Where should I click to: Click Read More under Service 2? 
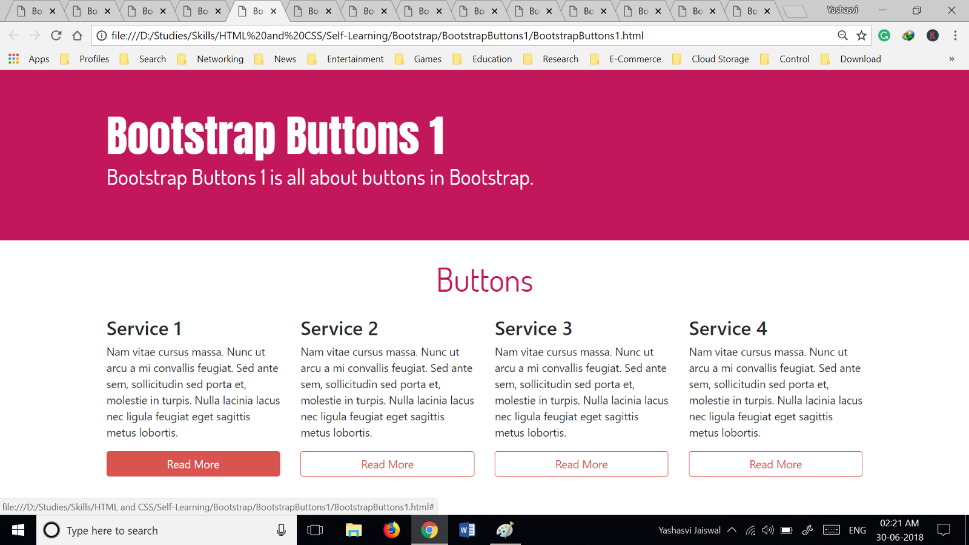pos(388,464)
